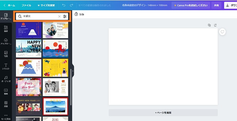237x121 pixels.
Task: Select the dark HAPPY NEW YEAR! photo collage template
Action: [x=28, y=107]
